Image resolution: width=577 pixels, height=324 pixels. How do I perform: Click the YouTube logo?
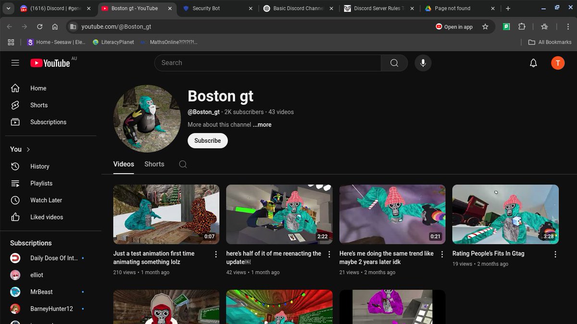(50, 63)
